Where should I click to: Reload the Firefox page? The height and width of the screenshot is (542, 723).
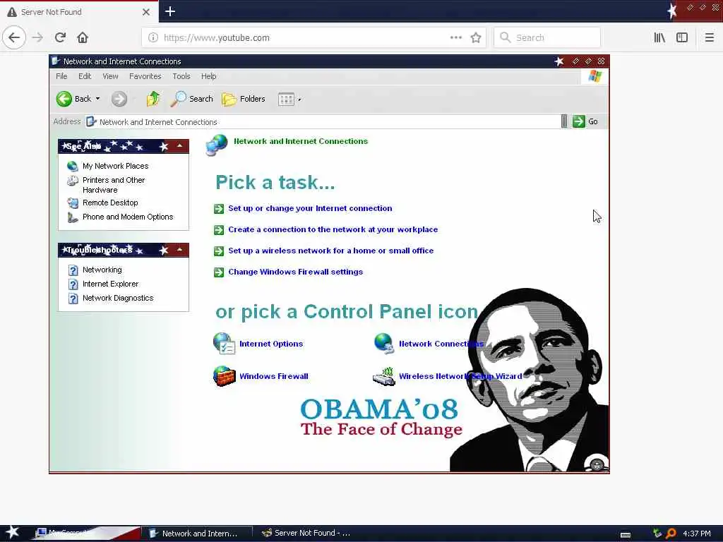[x=61, y=37]
